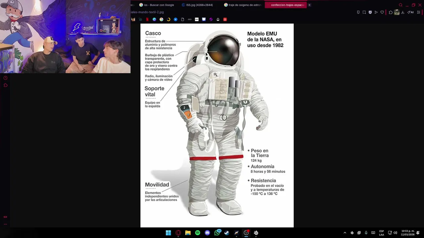Start a snapshot capture with dashed square icon
424x238 pixels.
click(364, 12)
